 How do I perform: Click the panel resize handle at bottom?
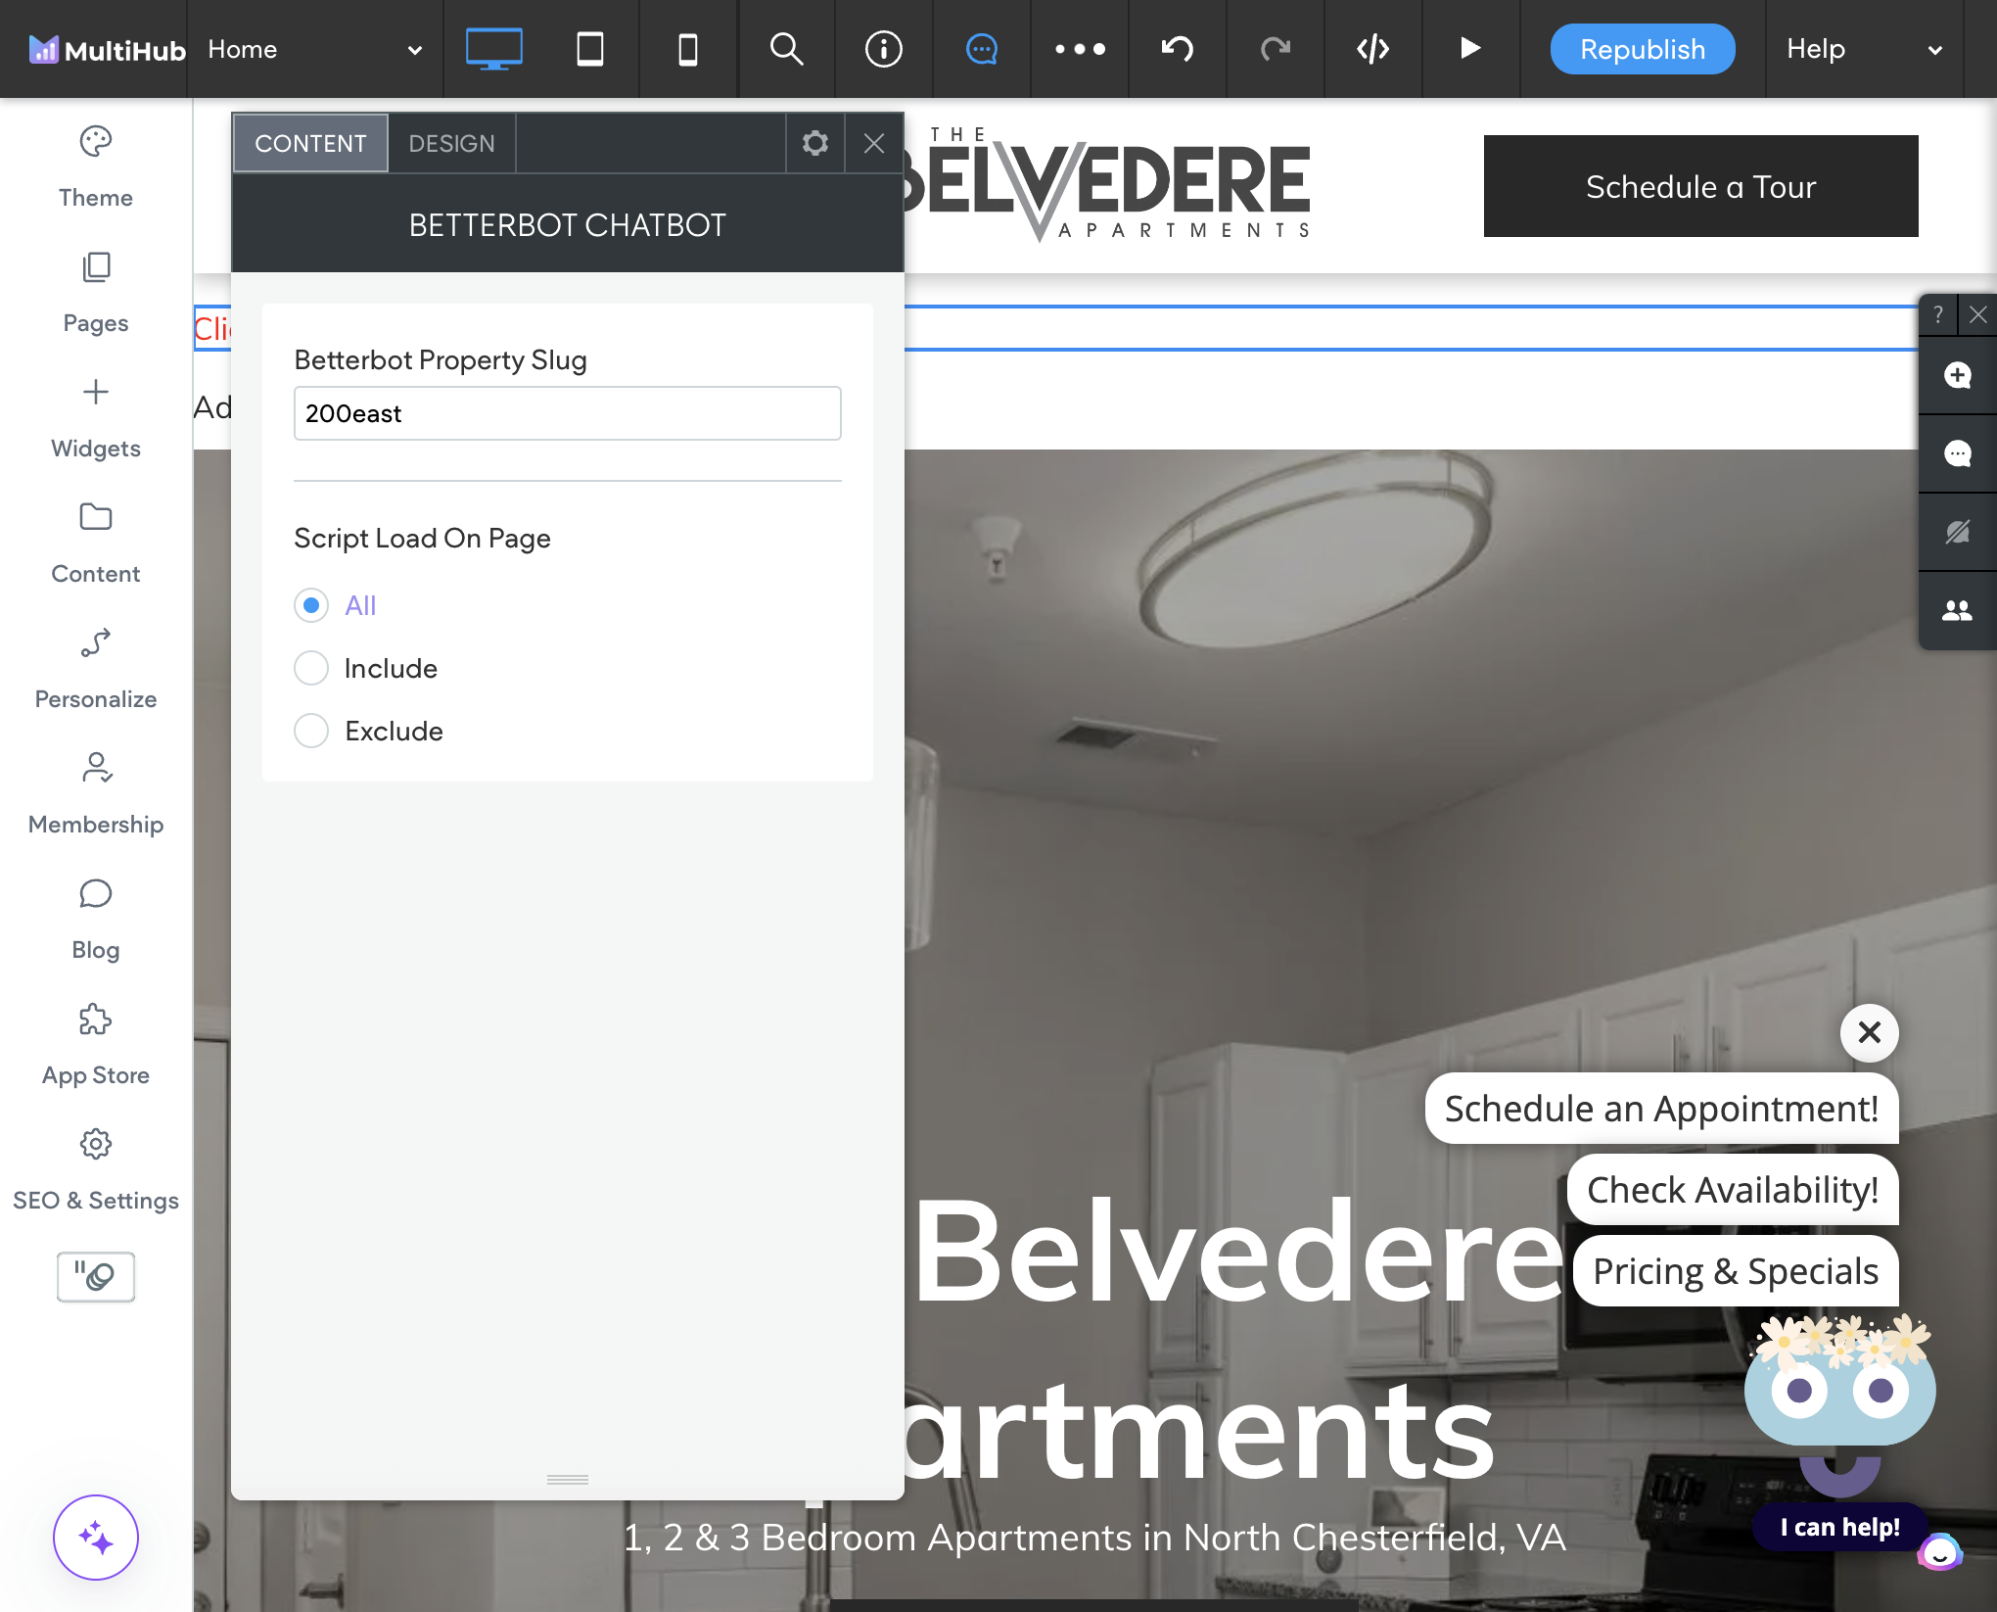pos(567,1479)
